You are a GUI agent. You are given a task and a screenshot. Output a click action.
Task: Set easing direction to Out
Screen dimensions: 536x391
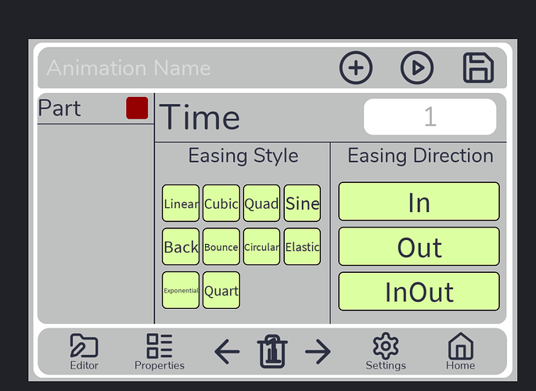click(x=419, y=247)
